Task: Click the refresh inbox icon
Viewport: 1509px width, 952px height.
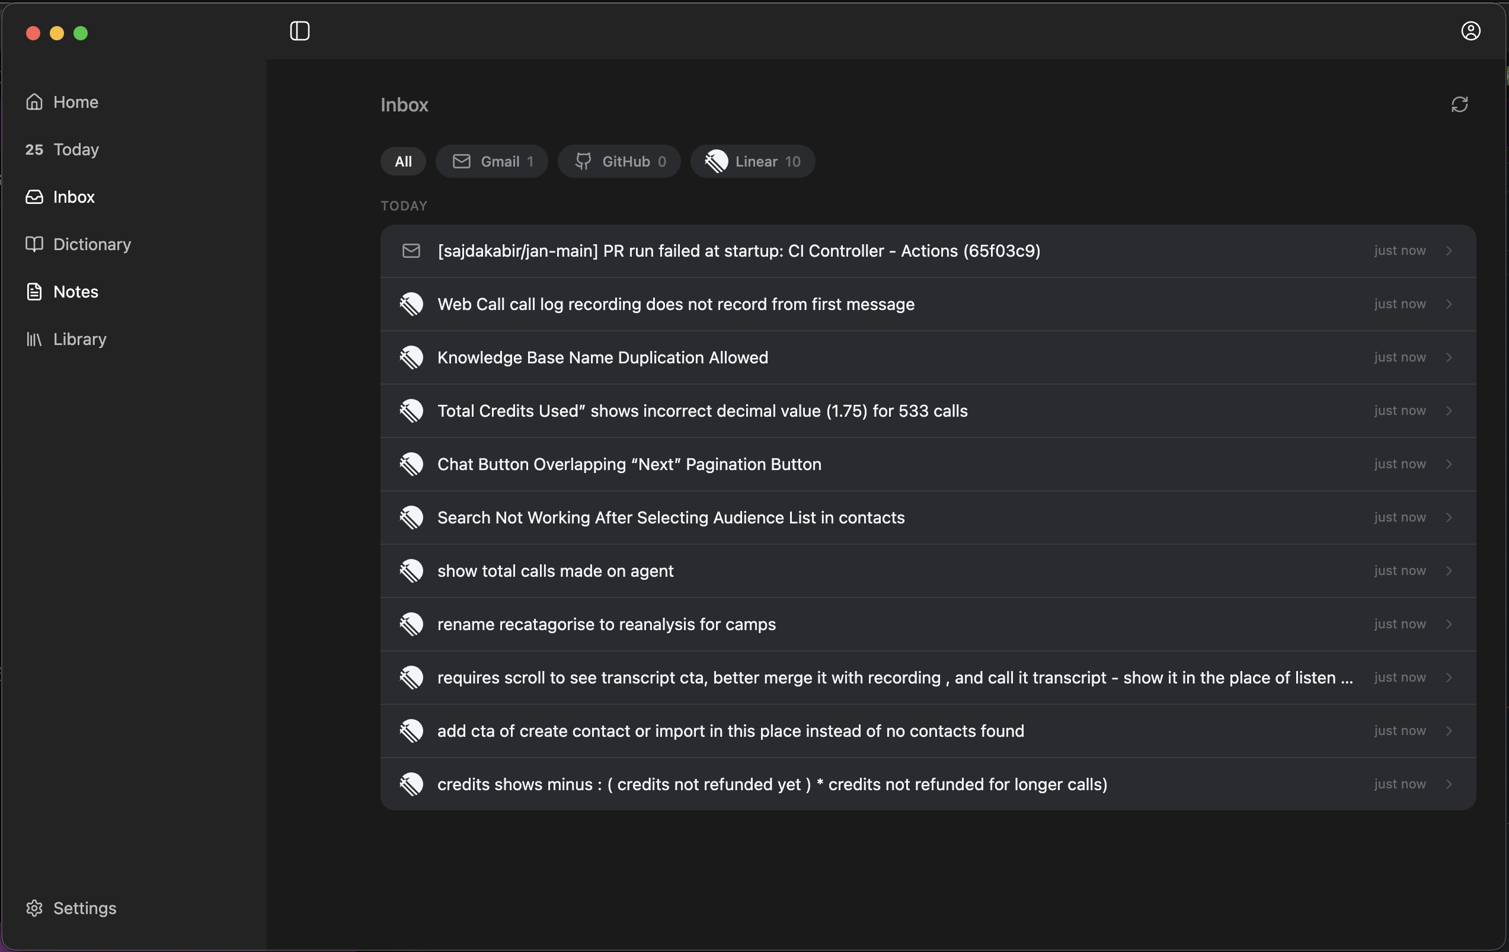Action: click(x=1459, y=104)
